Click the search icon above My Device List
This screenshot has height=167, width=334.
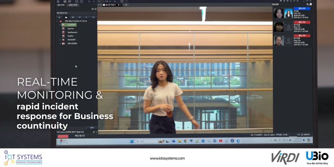95,9
